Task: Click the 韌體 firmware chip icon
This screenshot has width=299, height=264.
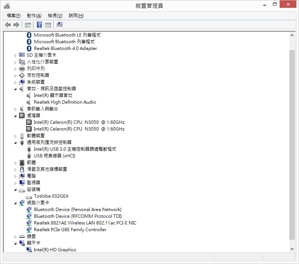Action: point(22,163)
